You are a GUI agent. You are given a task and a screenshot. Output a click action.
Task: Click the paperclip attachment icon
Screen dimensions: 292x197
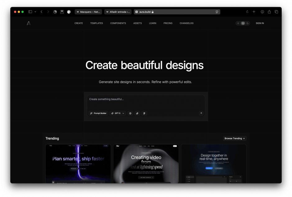pyautogui.click(x=137, y=113)
